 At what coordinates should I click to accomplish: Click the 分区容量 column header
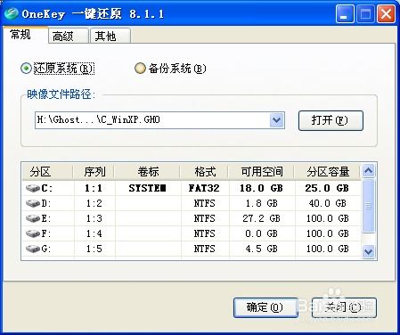click(x=328, y=172)
